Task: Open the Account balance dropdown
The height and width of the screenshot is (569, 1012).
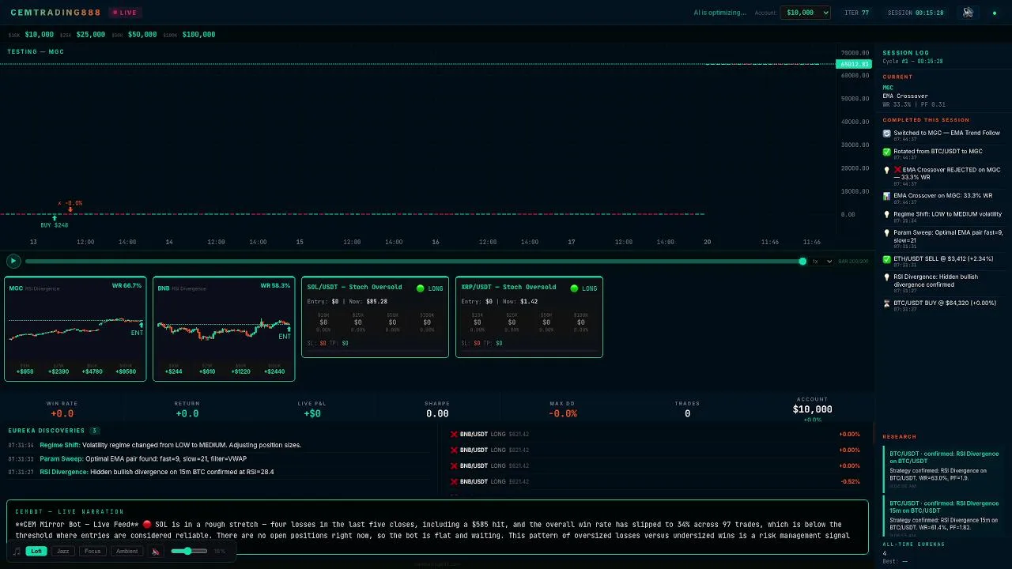Action: [x=805, y=13]
